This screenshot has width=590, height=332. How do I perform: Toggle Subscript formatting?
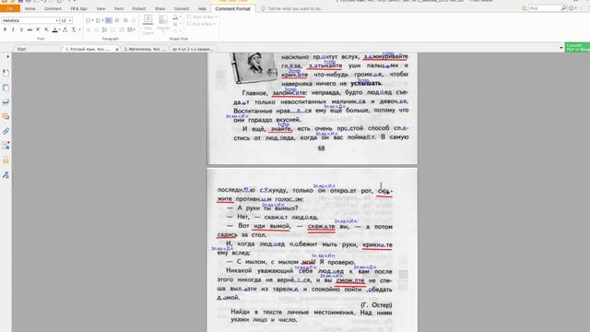[x=46, y=30]
